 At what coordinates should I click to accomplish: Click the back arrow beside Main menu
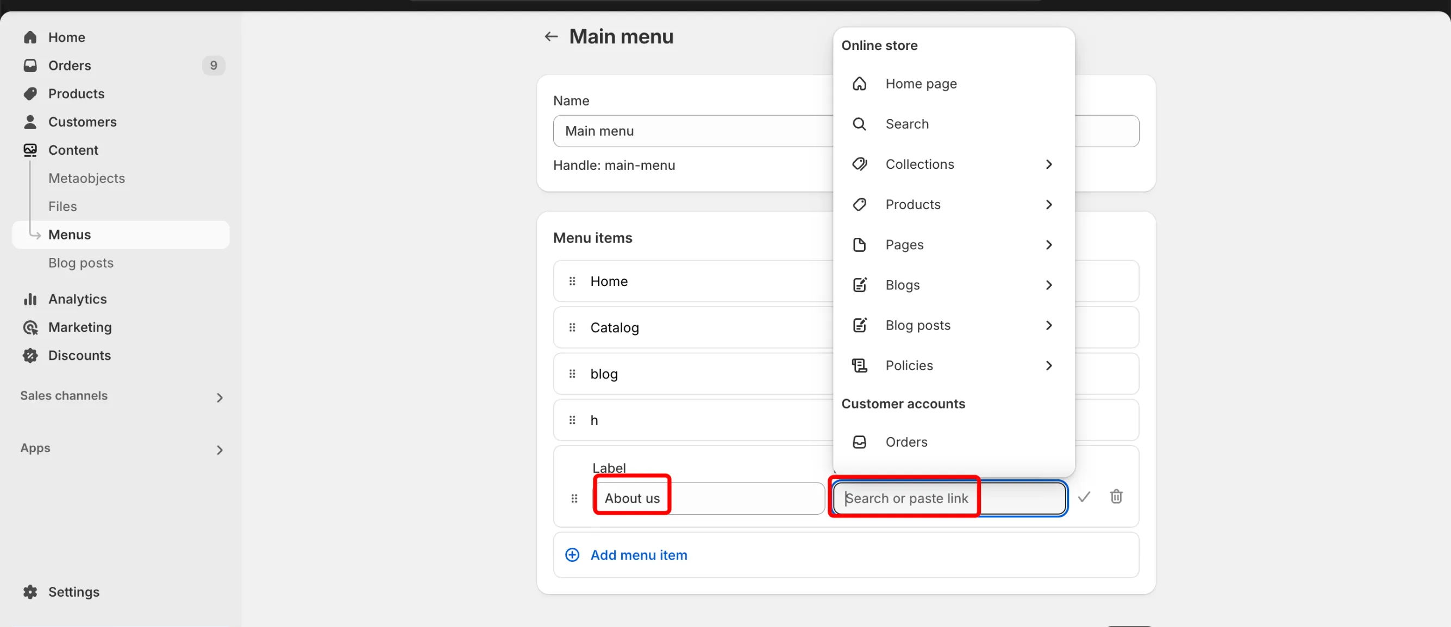tap(551, 36)
